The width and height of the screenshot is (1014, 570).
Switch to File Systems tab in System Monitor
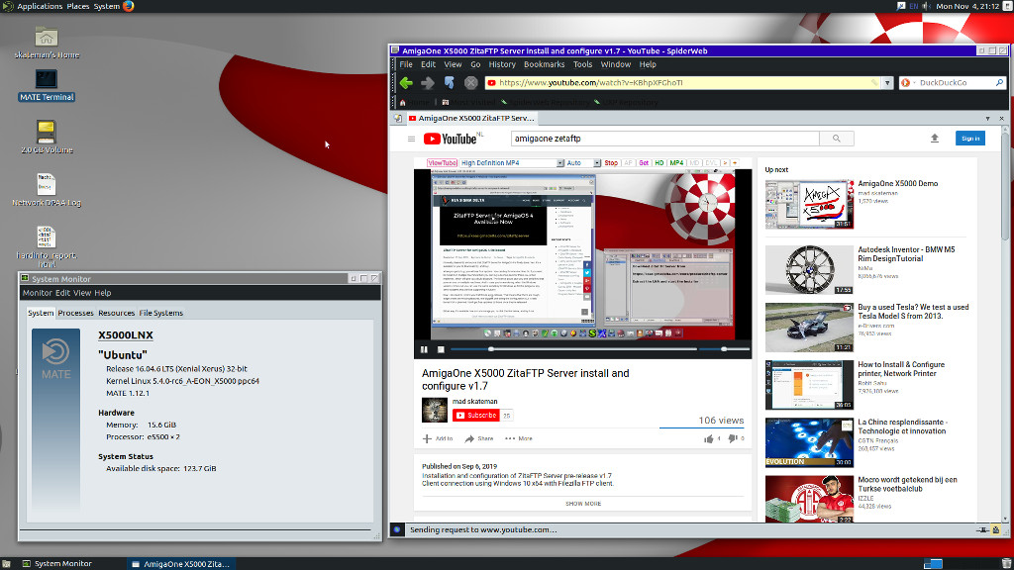click(x=161, y=313)
